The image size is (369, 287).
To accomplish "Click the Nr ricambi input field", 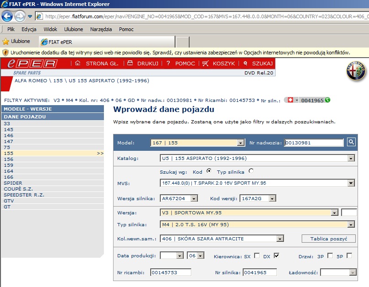I will pyautogui.click(x=171, y=272).
